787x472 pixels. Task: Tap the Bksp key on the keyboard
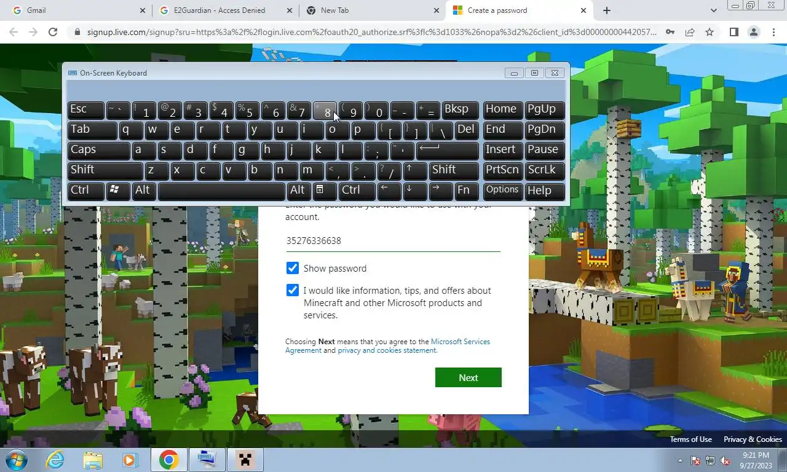[x=460, y=110]
